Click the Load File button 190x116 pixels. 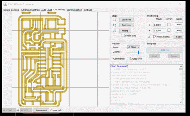pos(126,20)
